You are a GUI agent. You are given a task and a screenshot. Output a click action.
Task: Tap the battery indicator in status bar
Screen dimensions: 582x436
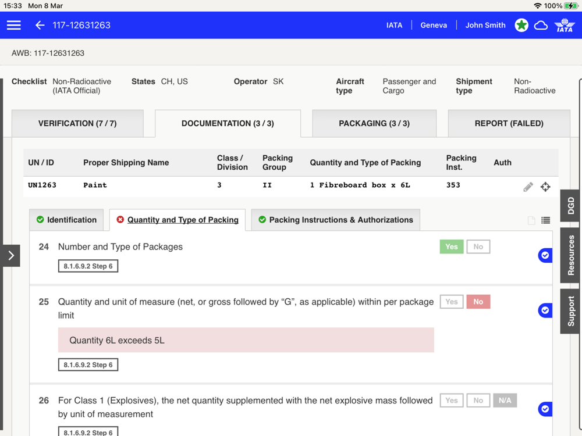click(x=570, y=6)
